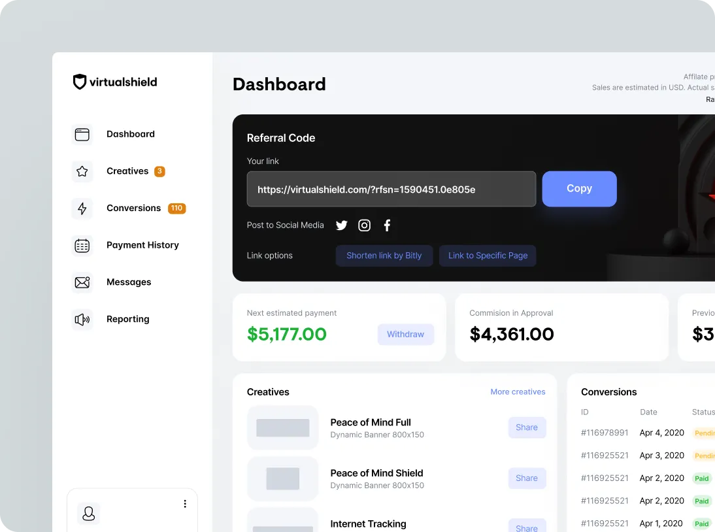Post referral link to Instagram
The height and width of the screenshot is (532, 715).
(364, 225)
